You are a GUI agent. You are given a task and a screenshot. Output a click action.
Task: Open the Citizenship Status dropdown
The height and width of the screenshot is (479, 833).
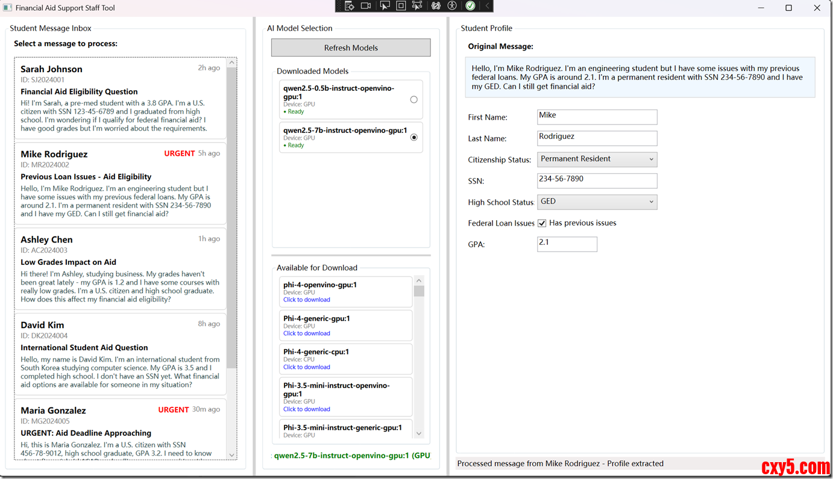pyautogui.click(x=597, y=159)
